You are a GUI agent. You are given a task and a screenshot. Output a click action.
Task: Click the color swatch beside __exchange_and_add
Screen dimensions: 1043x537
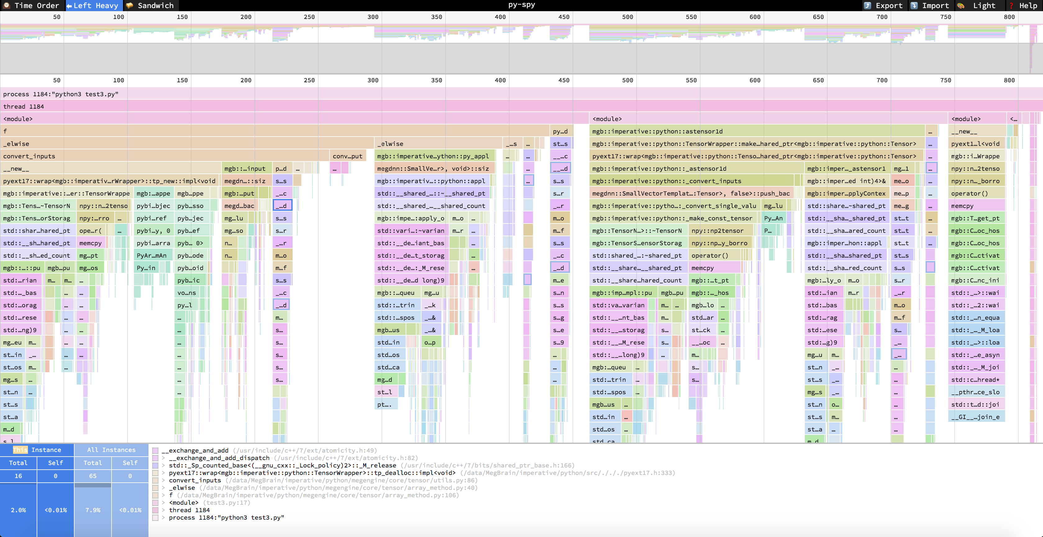(156, 450)
